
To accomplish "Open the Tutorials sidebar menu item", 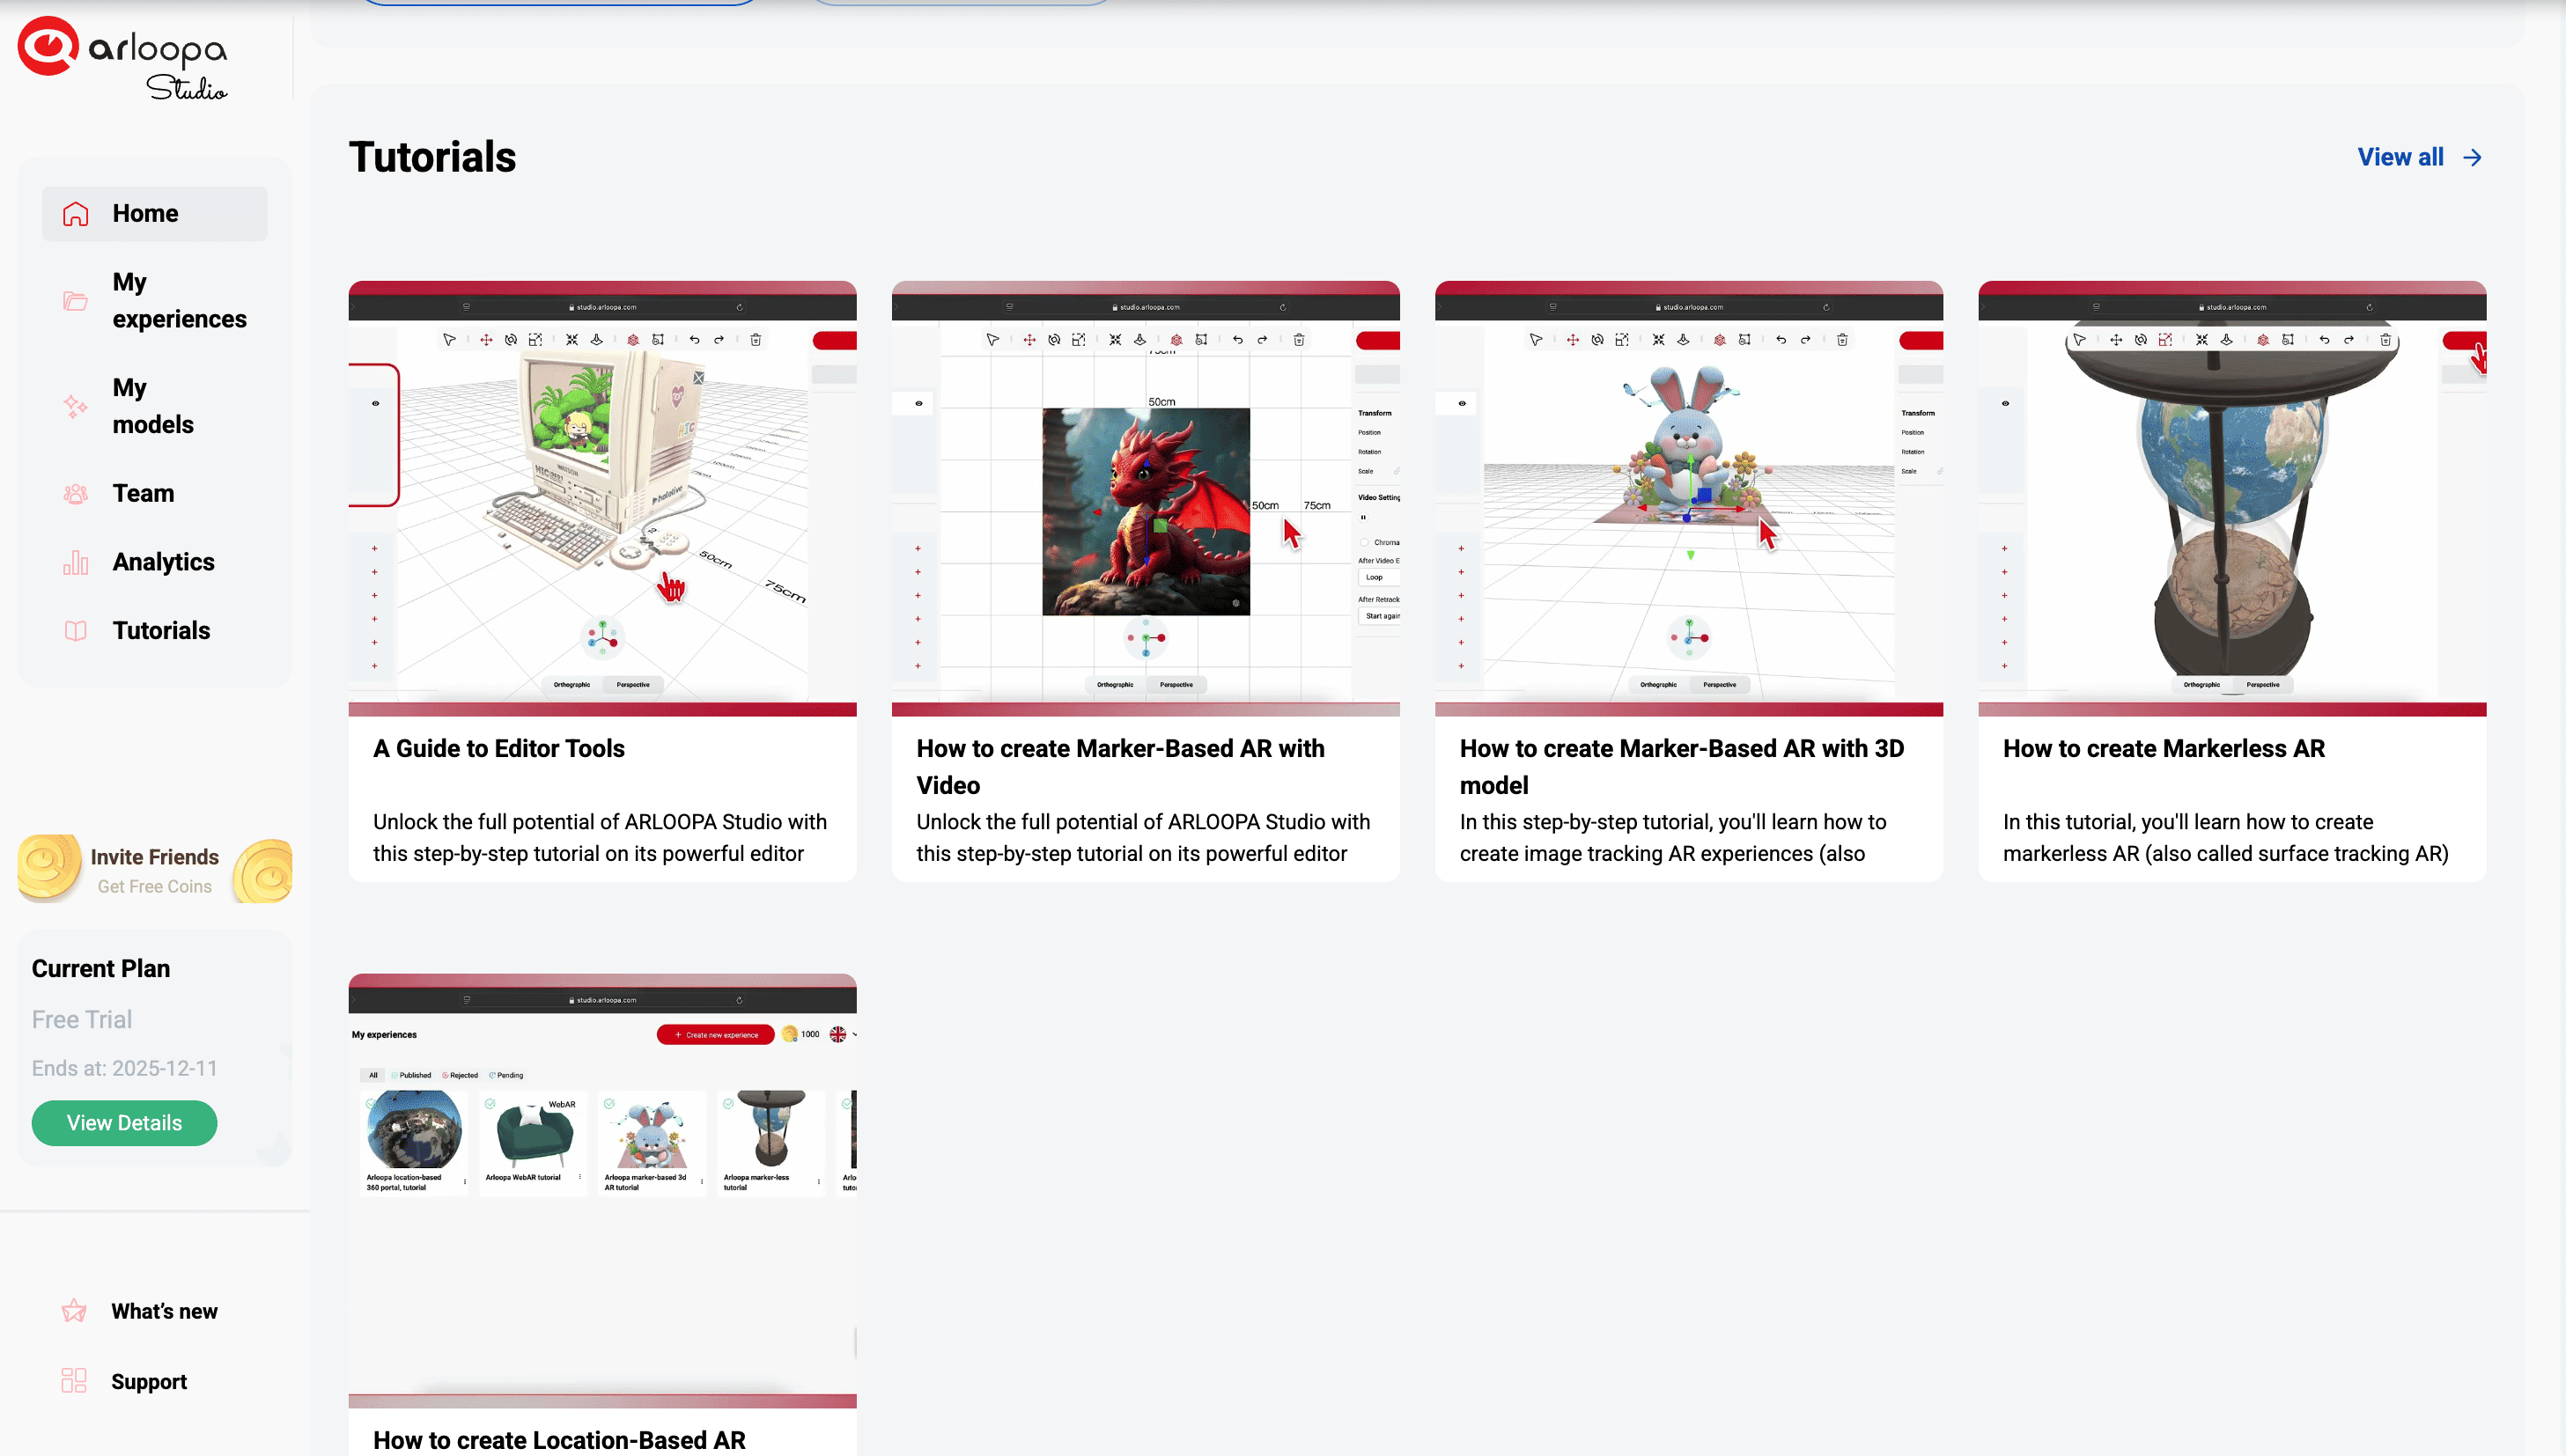I will coord(161,631).
